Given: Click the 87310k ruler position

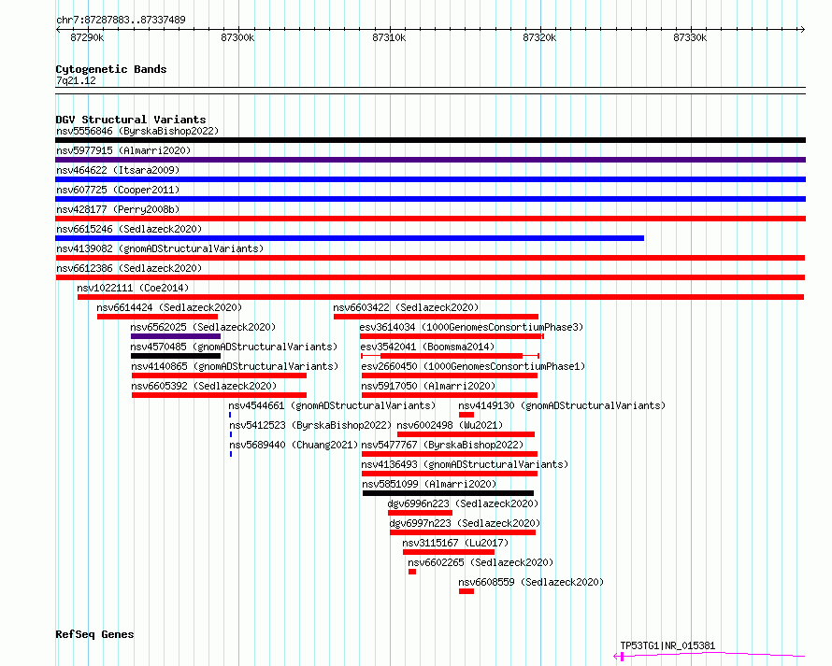Looking at the screenshot, I should 389,37.
